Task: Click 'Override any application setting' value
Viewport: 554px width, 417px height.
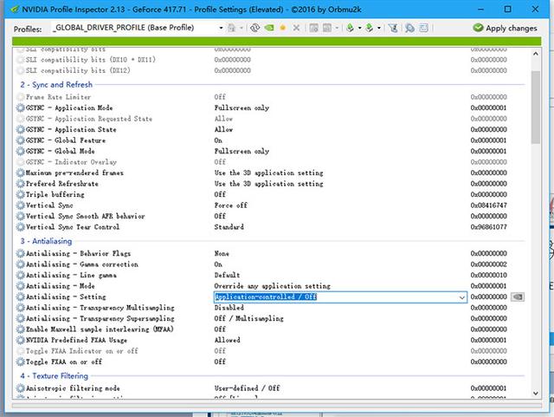Action: pos(273,286)
